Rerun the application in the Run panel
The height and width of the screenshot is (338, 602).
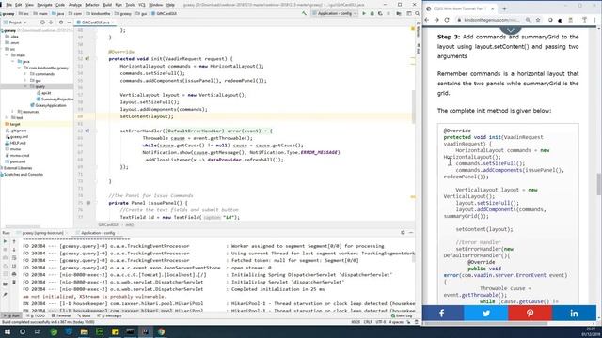5,241
